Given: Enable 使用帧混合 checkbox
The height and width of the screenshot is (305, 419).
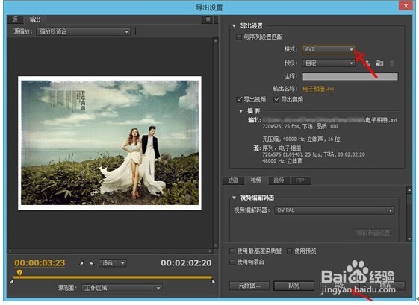Looking at the screenshot, I should (232, 262).
